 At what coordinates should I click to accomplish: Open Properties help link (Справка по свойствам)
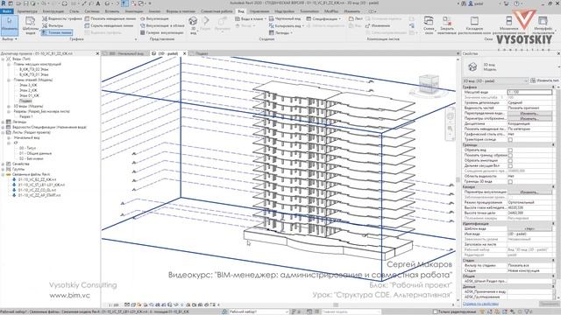[x=480, y=304]
